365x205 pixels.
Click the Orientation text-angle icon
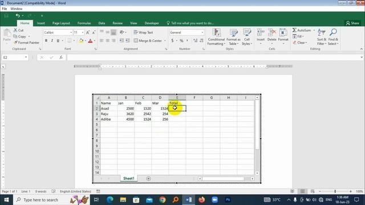[x=121, y=32]
